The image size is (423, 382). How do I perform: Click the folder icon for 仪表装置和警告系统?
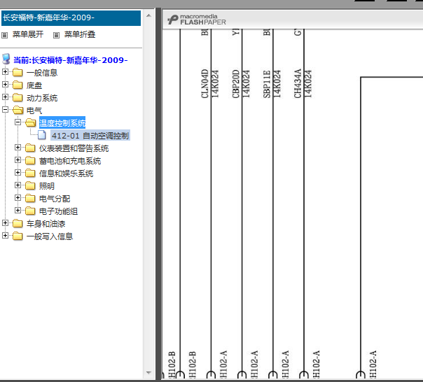30,148
